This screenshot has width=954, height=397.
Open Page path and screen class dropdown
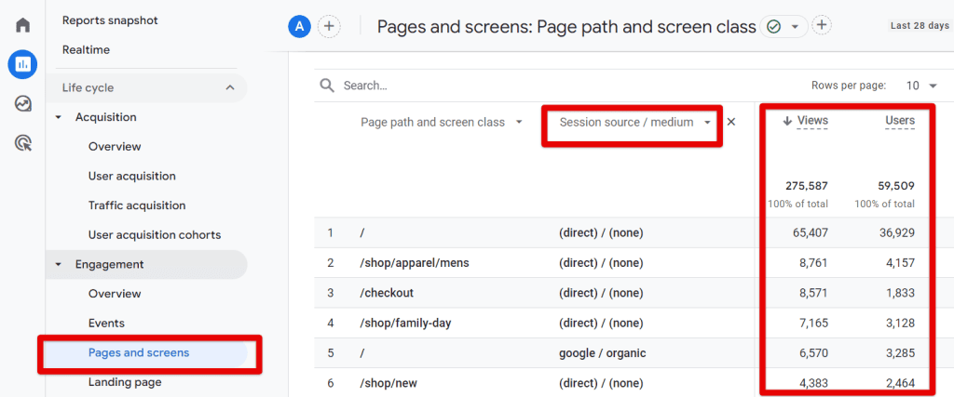[x=519, y=122]
